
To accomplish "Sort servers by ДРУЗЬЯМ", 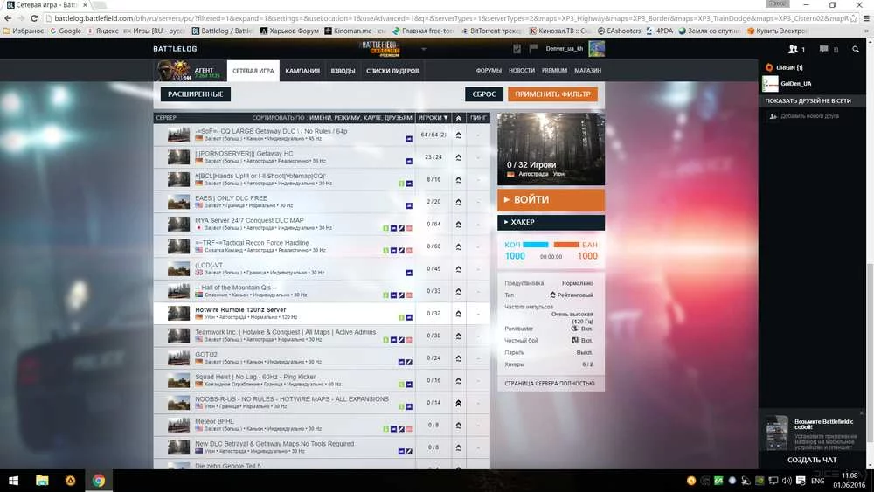I will coord(398,118).
